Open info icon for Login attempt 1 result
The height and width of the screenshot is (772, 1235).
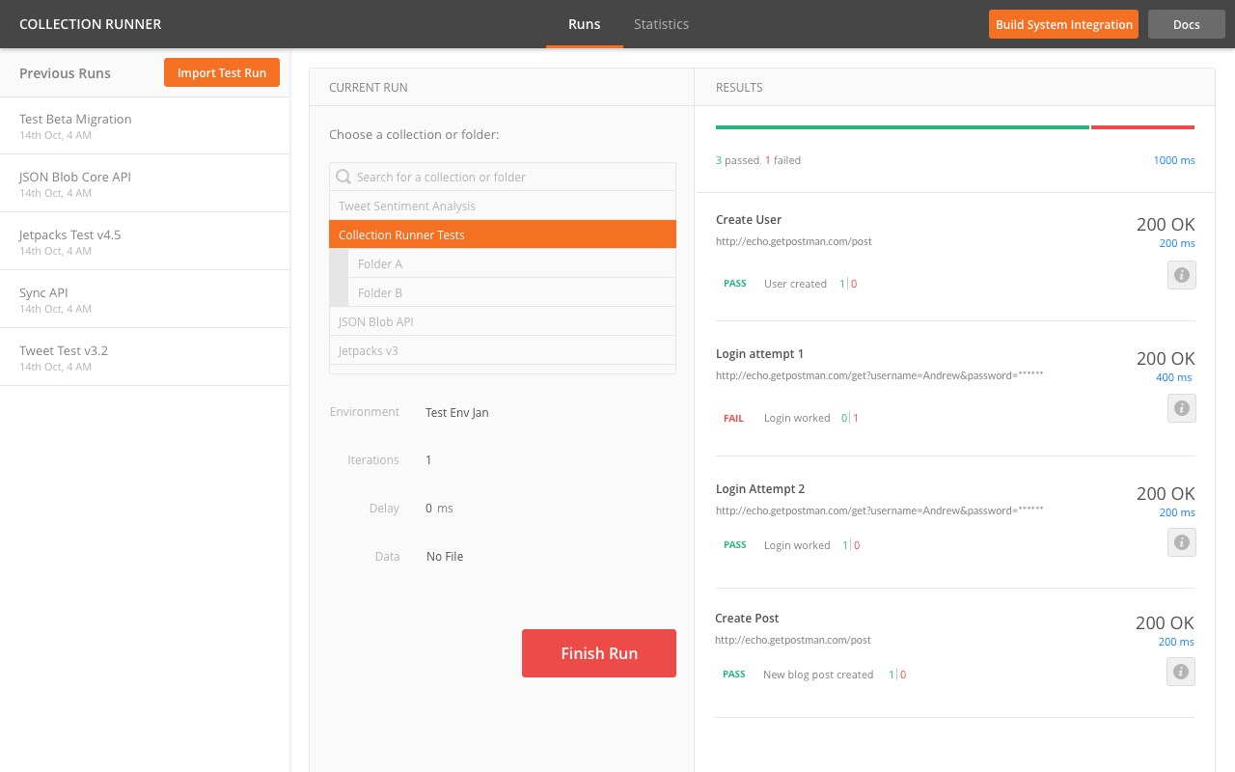coord(1182,408)
